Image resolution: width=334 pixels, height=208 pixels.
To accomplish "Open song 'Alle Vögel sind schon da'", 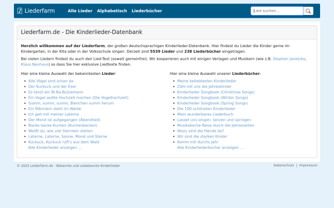I will [x=51, y=81].
